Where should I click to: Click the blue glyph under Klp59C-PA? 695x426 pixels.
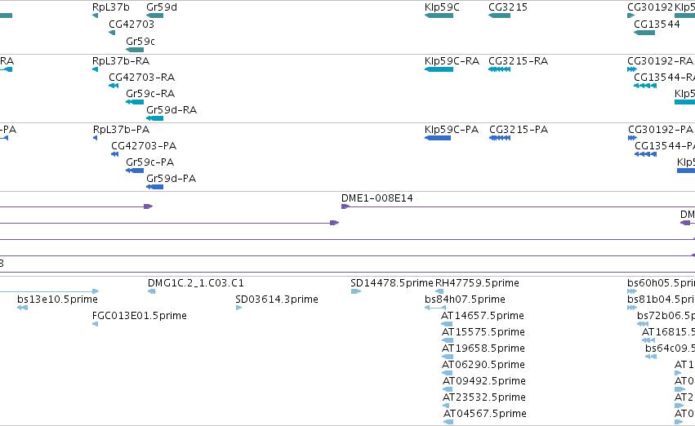pos(438,138)
